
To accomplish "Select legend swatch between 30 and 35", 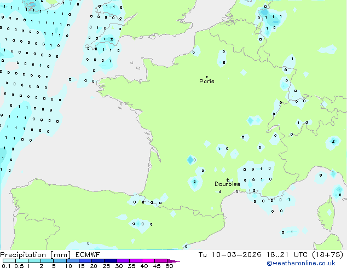I will (123, 261).
